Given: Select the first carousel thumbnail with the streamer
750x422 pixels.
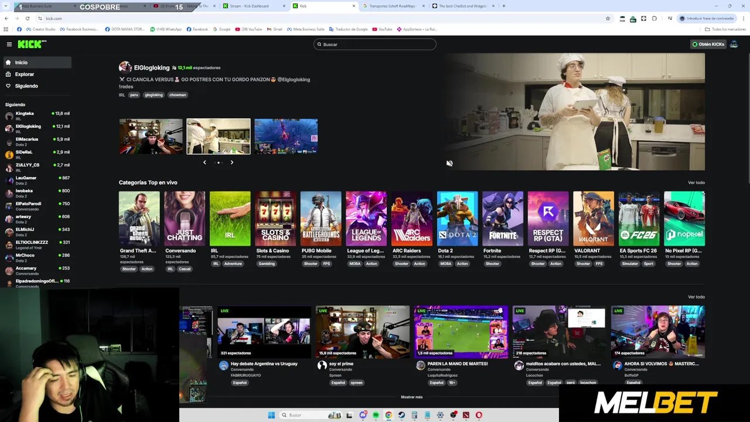Looking at the screenshot, I should 151,137.
